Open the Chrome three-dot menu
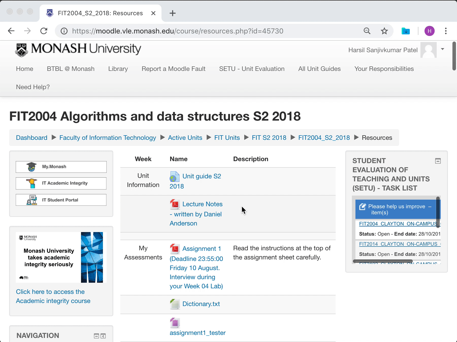This screenshot has width=457, height=342. pyautogui.click(x=446, y=31)
